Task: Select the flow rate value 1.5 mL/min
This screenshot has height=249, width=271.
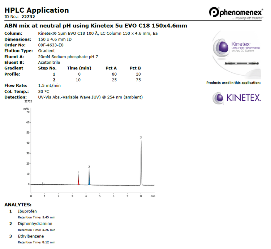Action: coord(50,85)
